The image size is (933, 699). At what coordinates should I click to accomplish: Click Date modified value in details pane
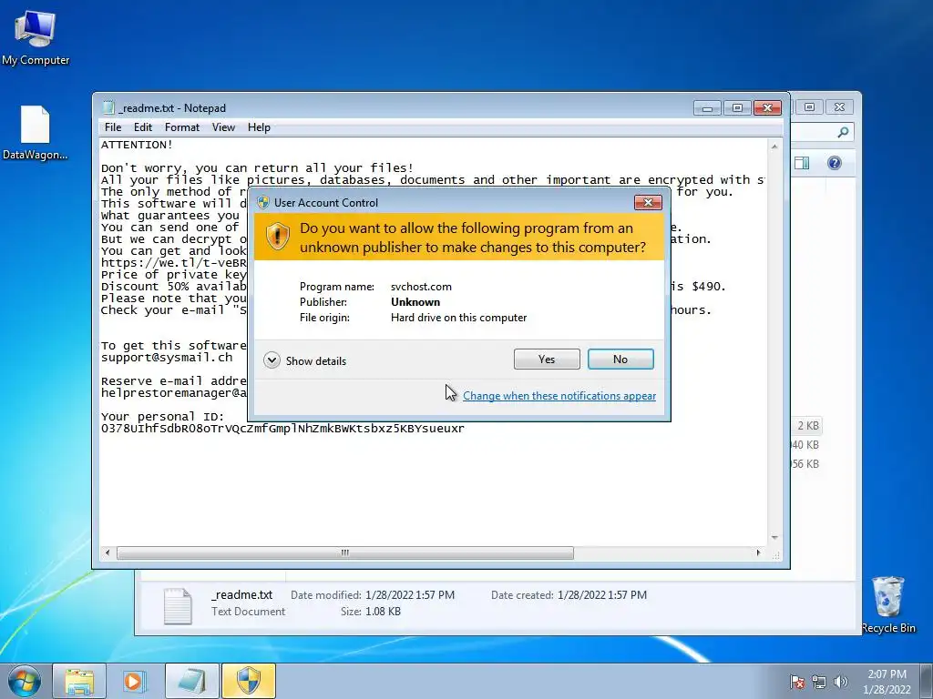point(410,595)
